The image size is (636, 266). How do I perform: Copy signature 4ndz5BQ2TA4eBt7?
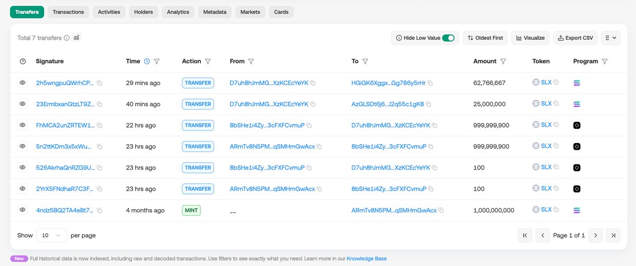pos(100,210)
